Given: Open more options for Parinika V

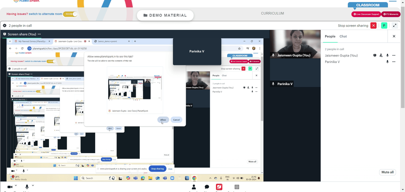Looking at the screenshot, I should [x=394, y=62].
